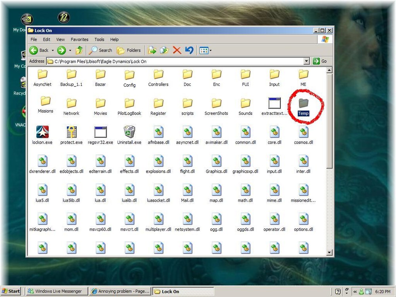This screenshot has width=396, height=297.
Task: Toggle the Folders side pane
Action: (129, 50)
